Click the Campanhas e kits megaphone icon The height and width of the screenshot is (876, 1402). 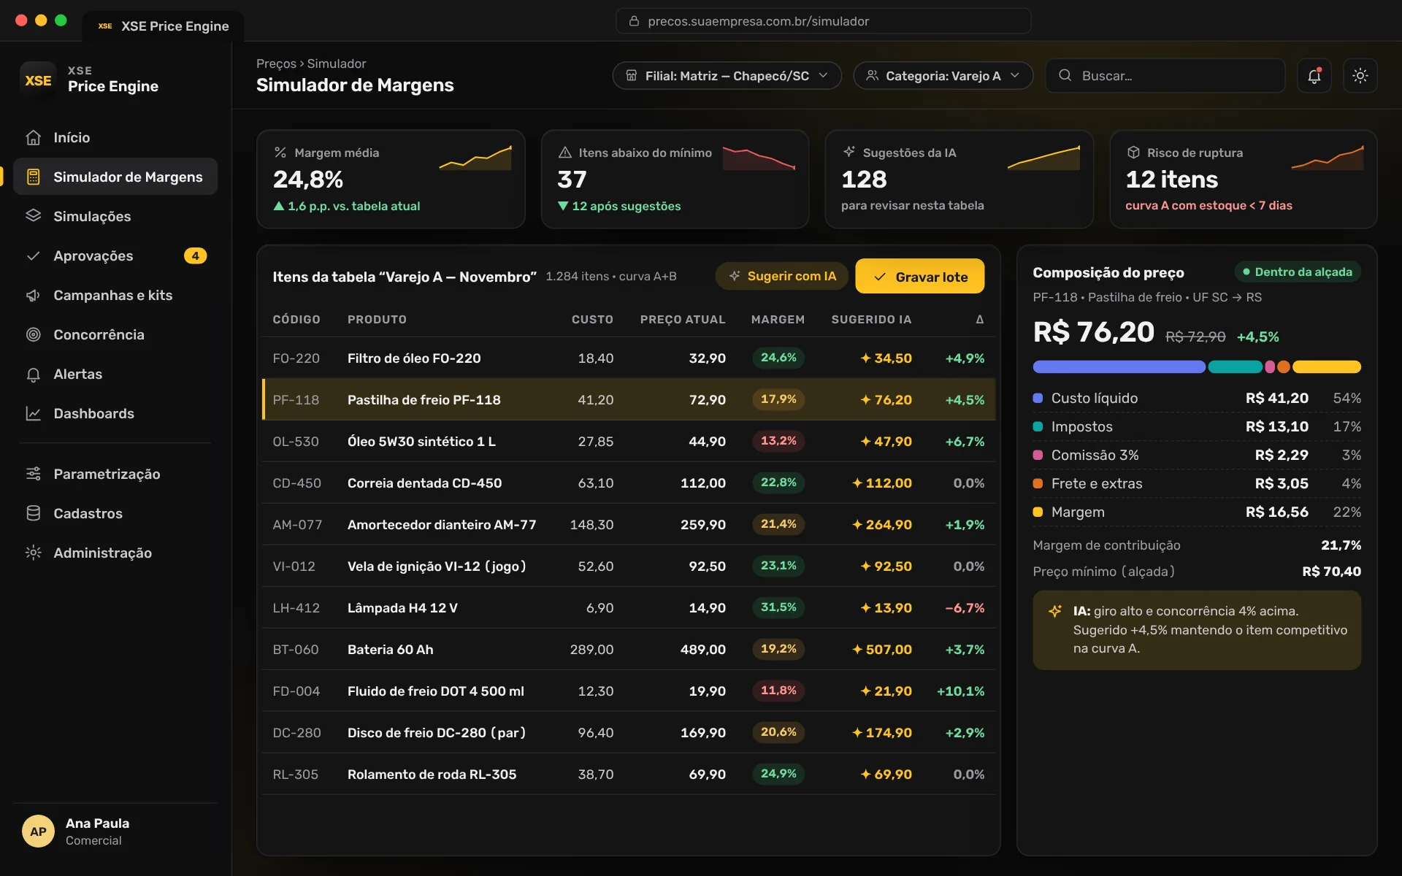pyautogui.click(x=33, y=295)
